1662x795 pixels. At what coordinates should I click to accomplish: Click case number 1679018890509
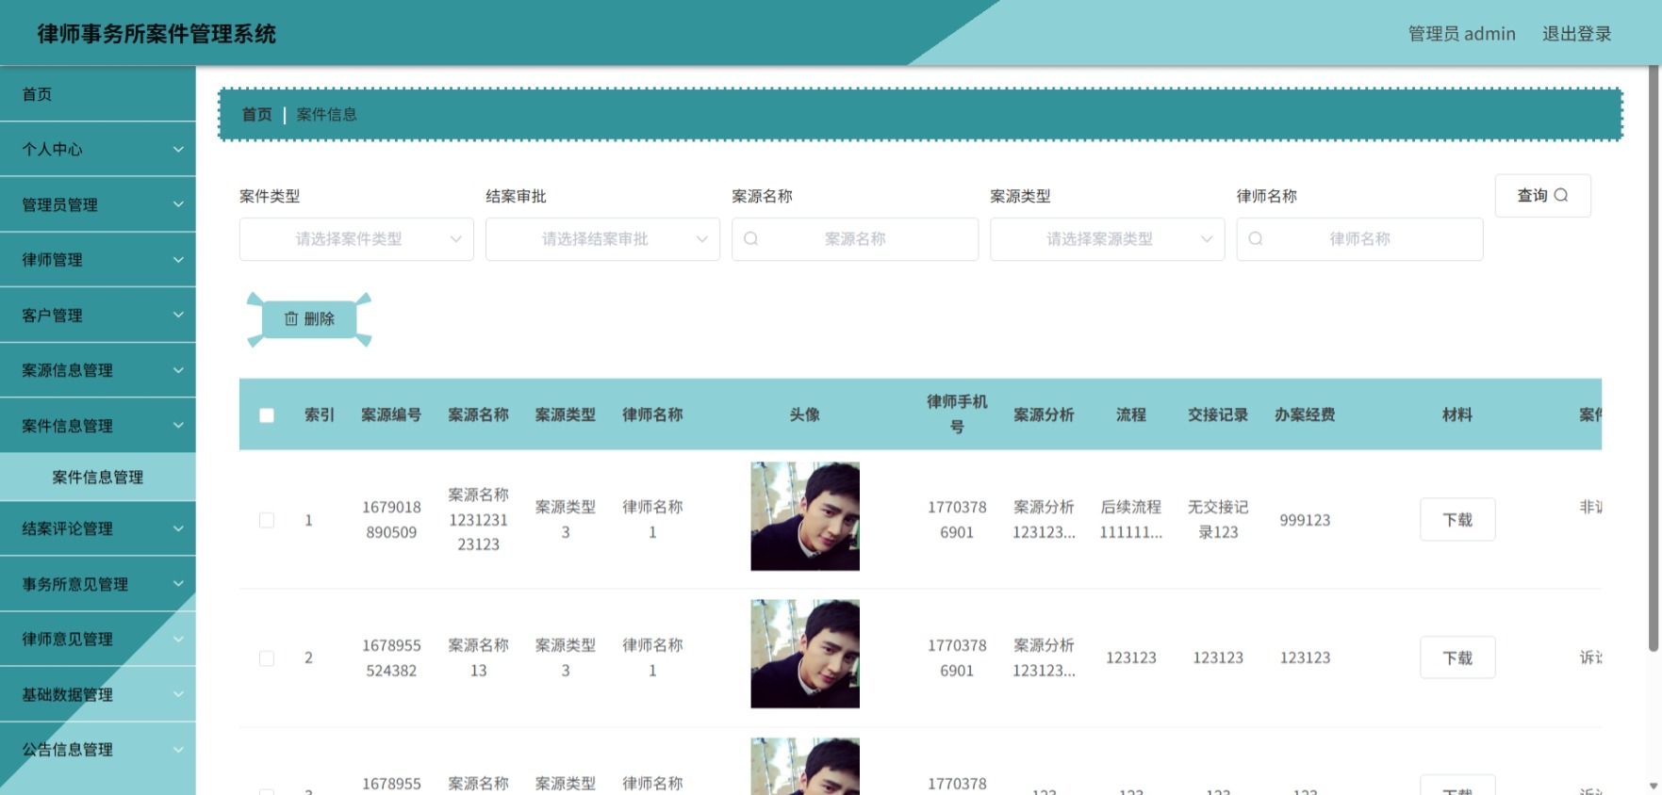(391, 520)
